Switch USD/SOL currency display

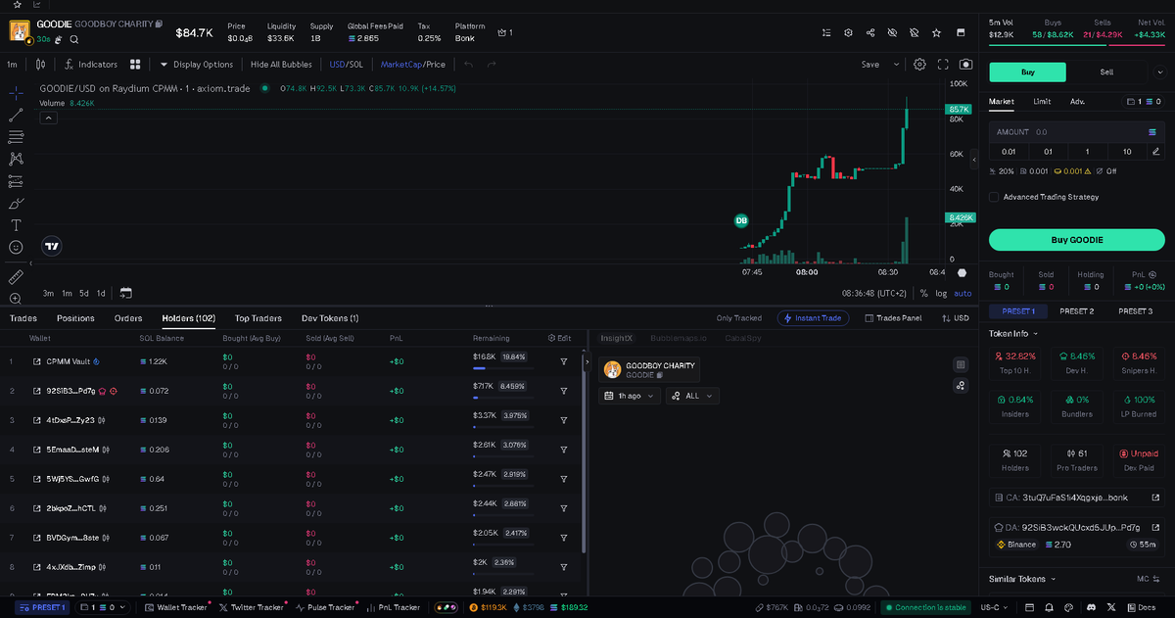(347, 65)
